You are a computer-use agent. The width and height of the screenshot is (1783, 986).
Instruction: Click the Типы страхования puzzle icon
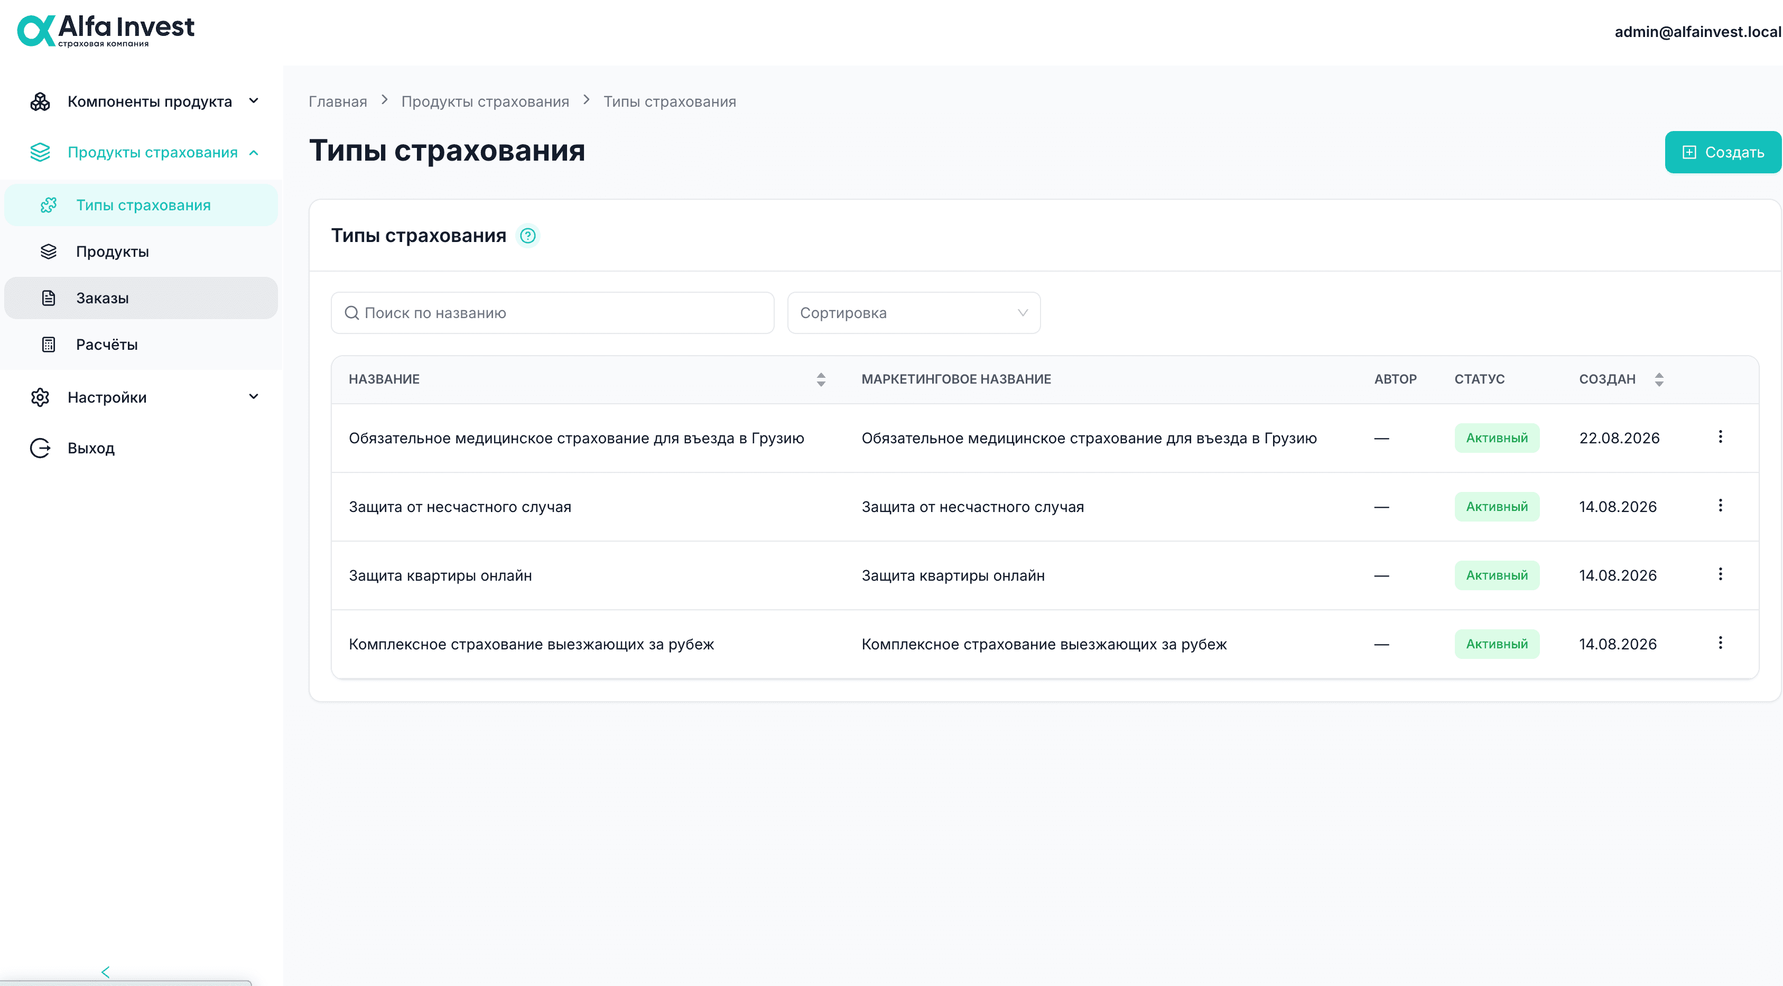pos(49,205)
